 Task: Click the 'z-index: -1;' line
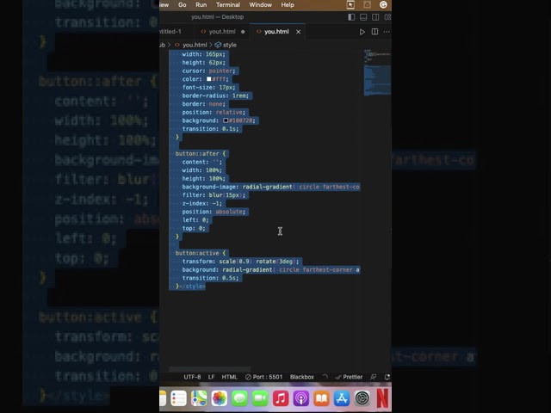click(x=201, y=203)
